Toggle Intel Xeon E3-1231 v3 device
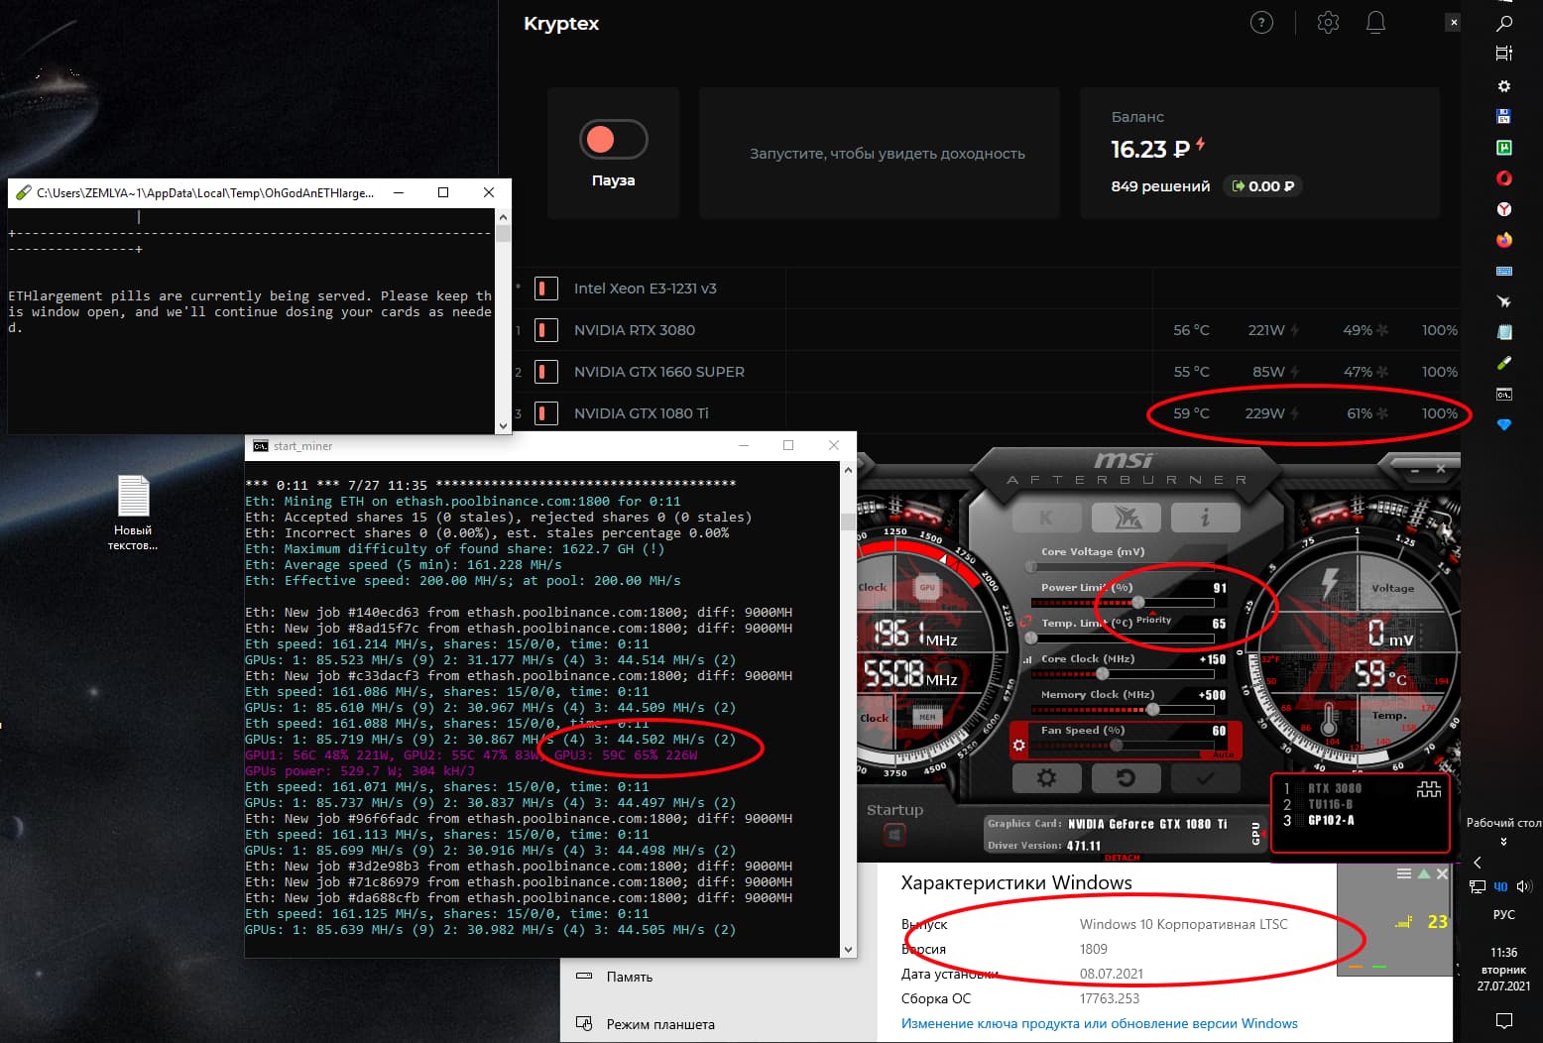 [545, 289]
